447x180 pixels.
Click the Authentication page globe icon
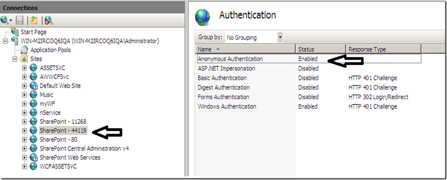[x=203, y=17]
